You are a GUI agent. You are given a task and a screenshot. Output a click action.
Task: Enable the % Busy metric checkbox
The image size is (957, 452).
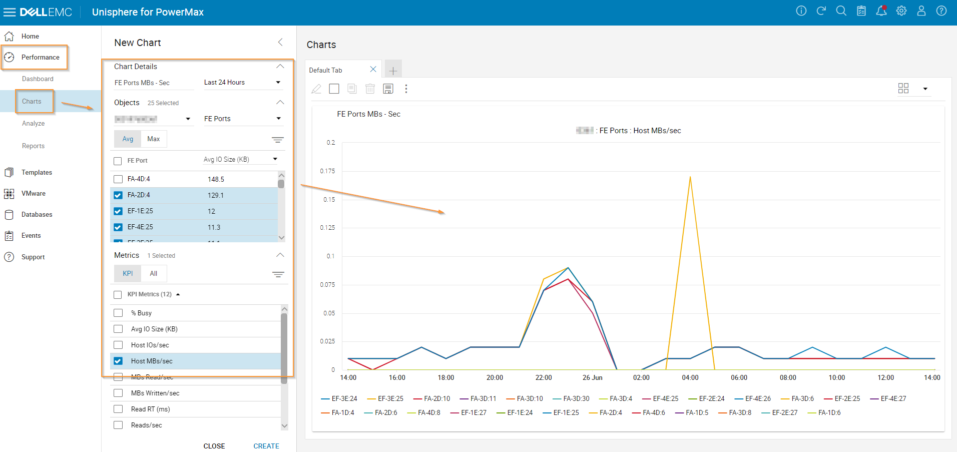(118, 312)
